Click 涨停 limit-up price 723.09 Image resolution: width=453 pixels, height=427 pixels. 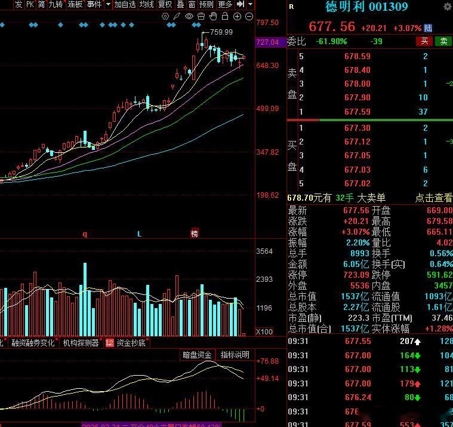(x=356, y=275)
